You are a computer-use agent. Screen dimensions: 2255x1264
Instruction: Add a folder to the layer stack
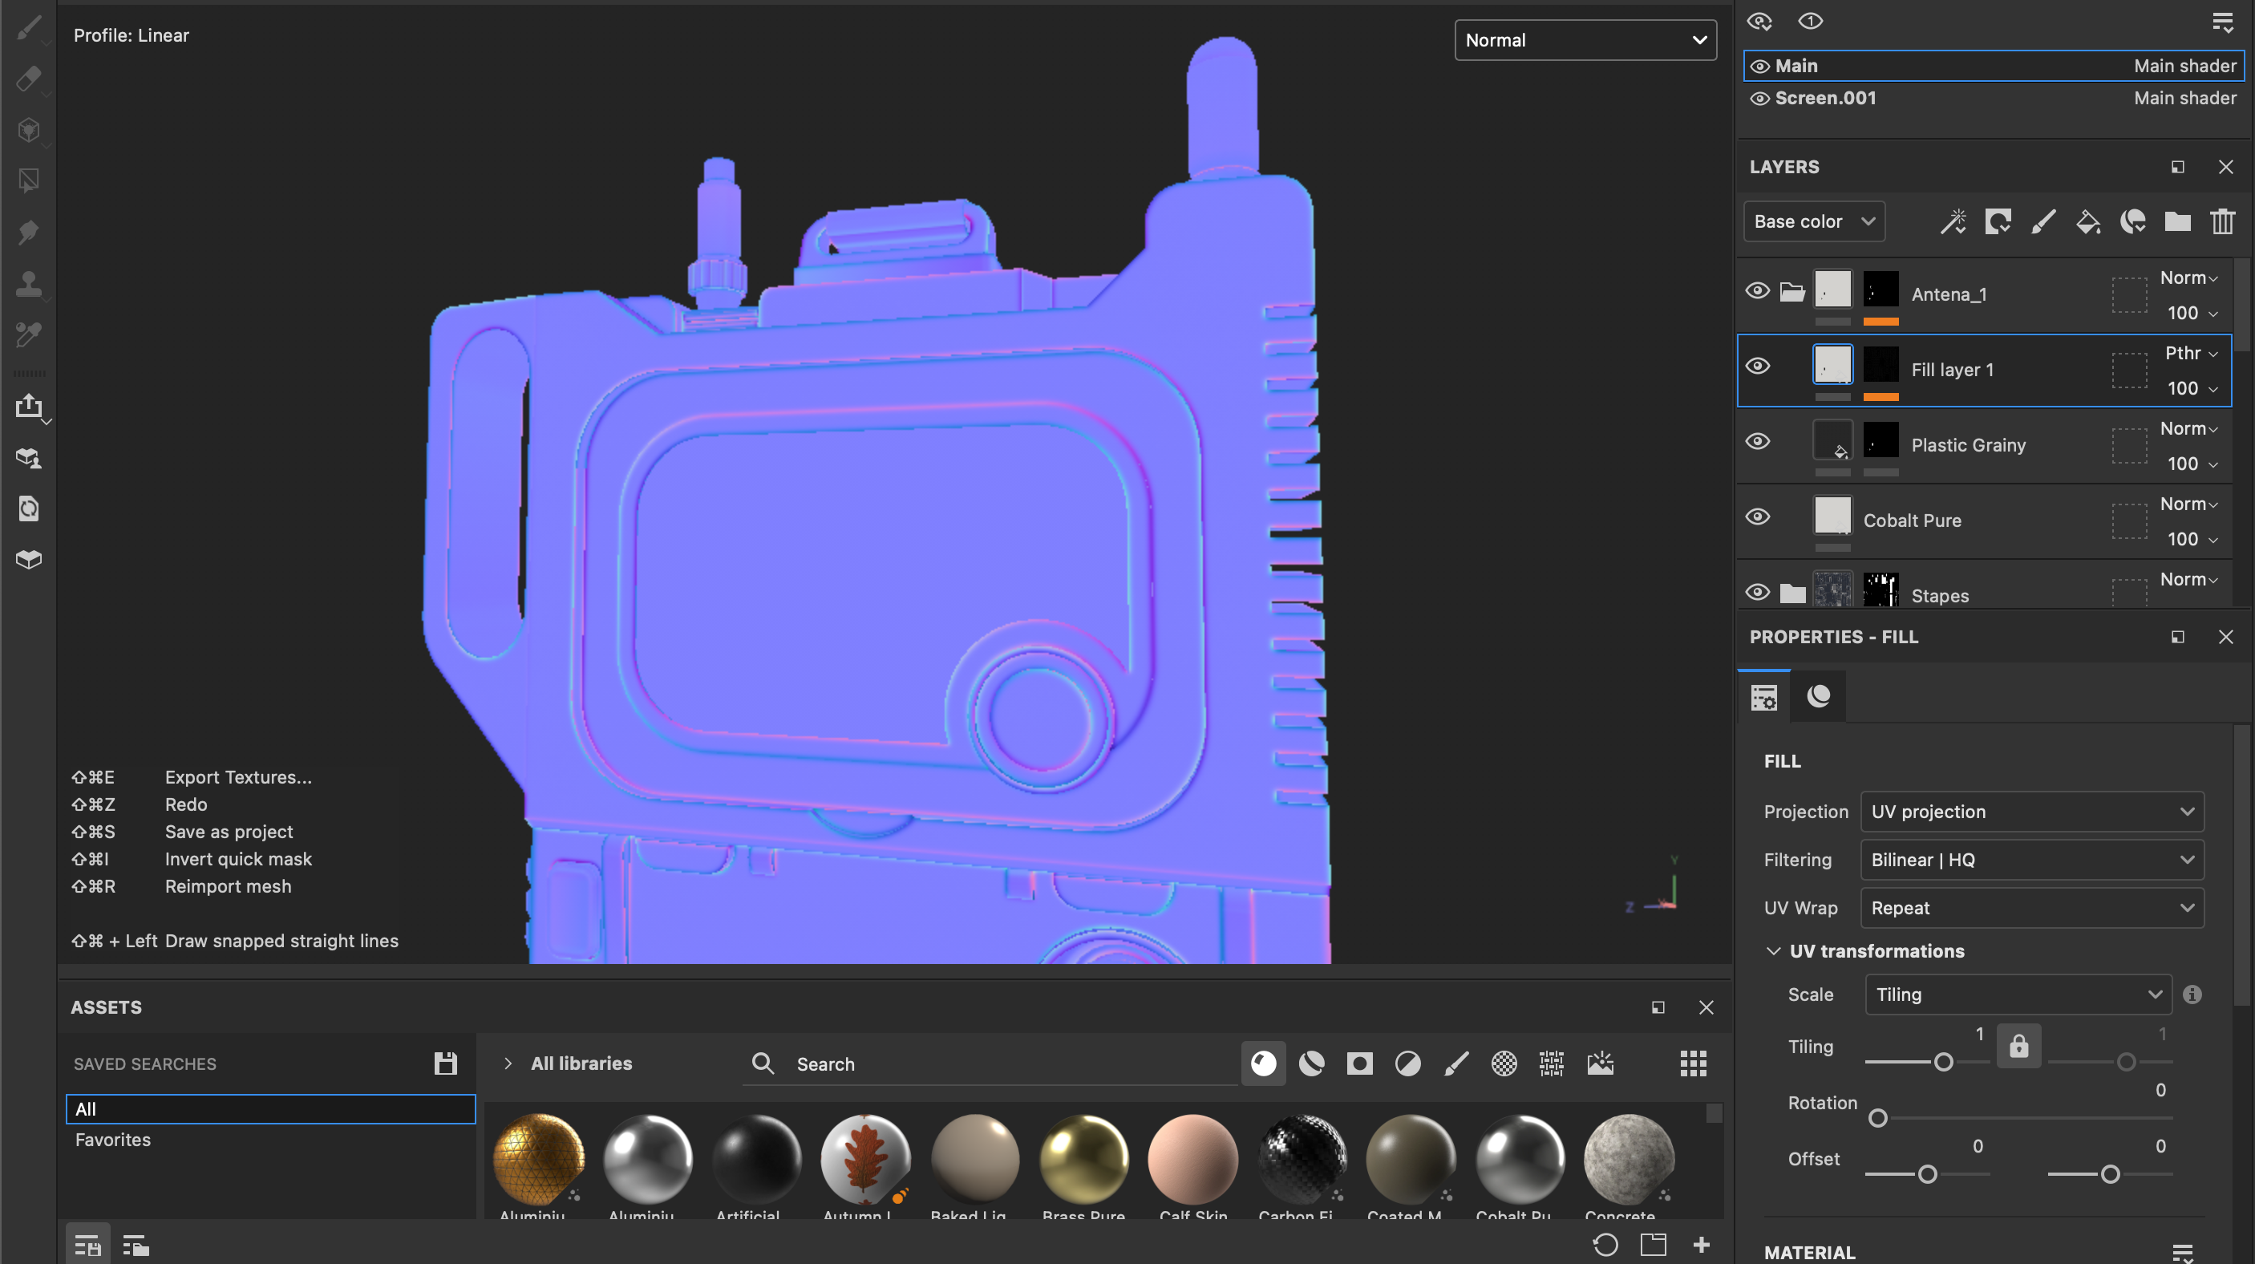pos(2177,221)
